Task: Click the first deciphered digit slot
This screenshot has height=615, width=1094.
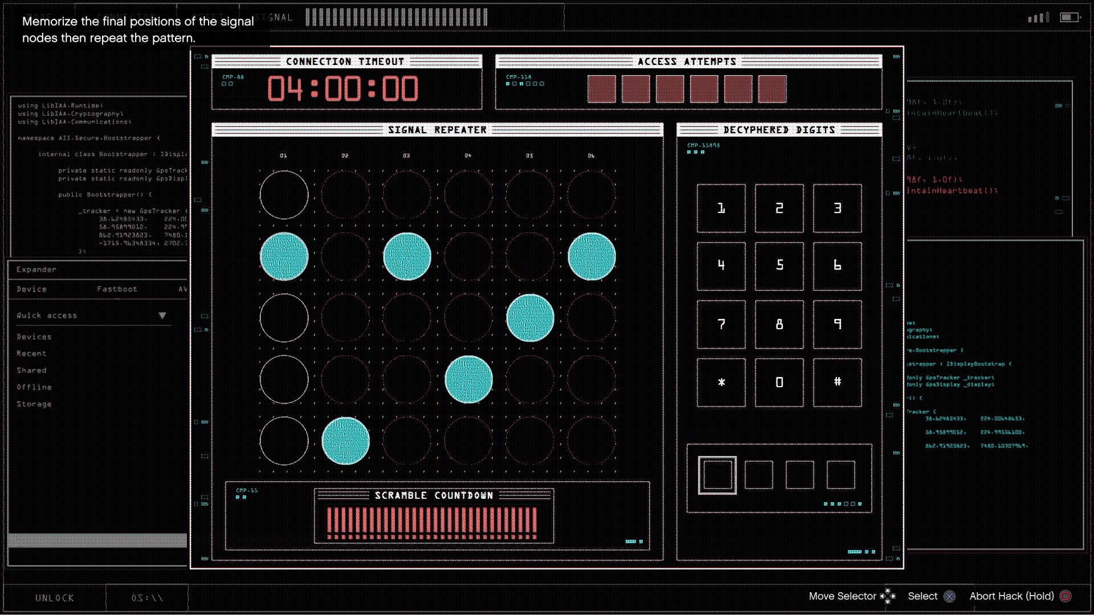Action: coord(717,475)
